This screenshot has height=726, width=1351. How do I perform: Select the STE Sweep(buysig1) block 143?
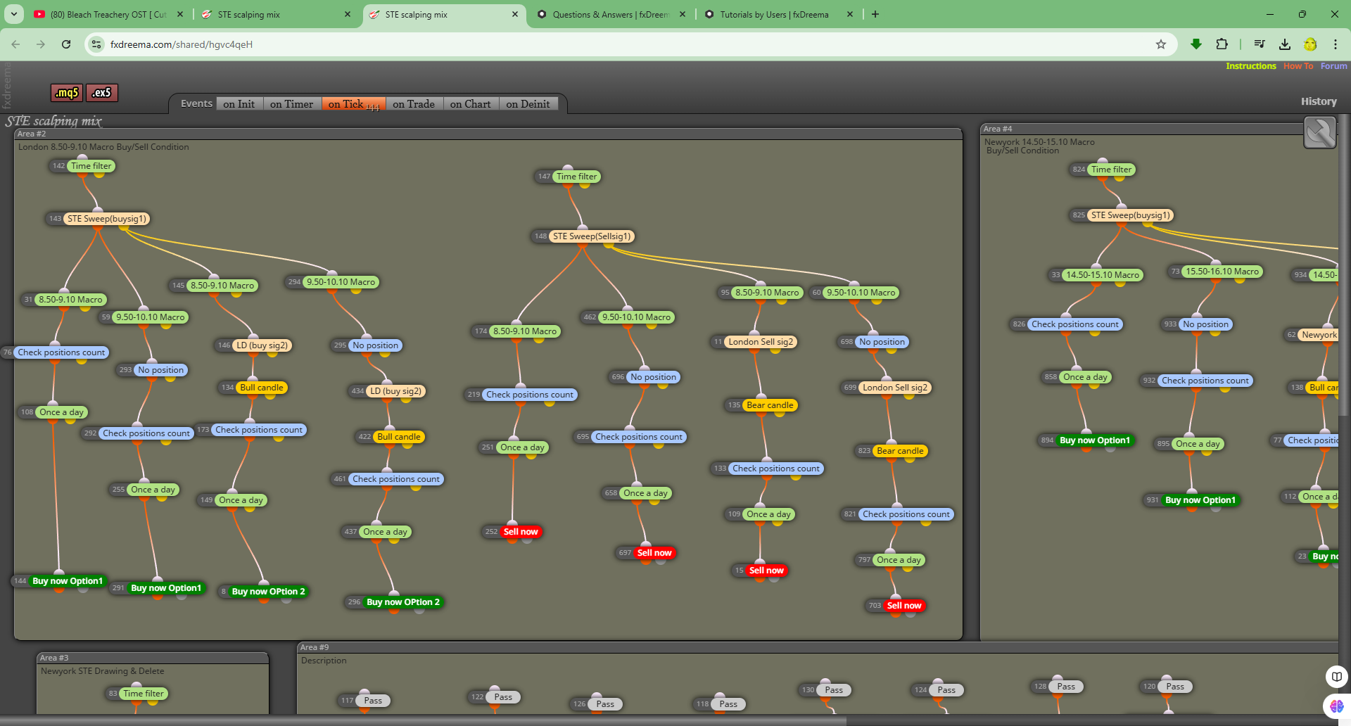tap(107, 219)
